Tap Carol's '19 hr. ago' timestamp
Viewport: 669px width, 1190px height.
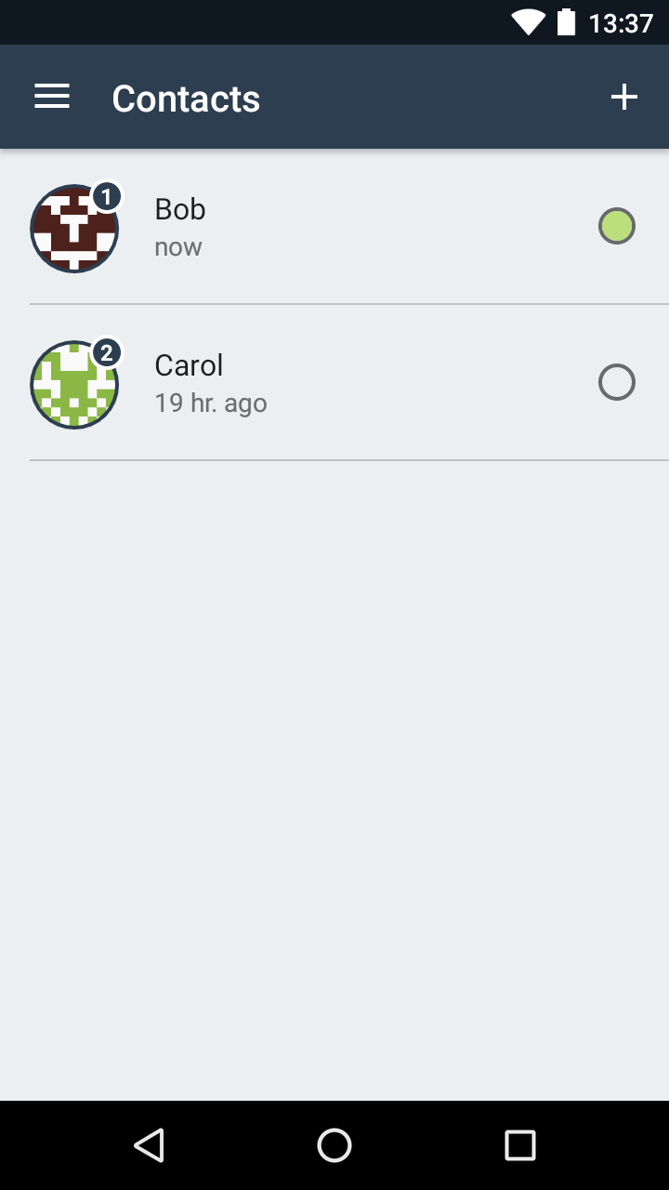(x=211, y=403)
